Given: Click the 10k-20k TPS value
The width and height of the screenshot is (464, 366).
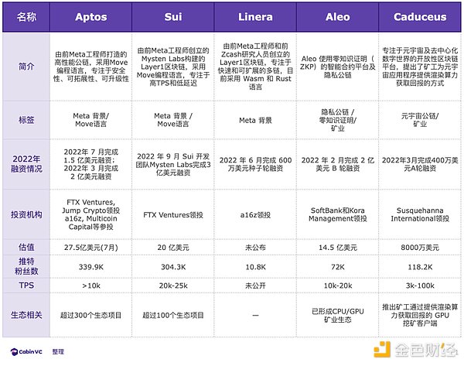Looking at the screenshot, I should [x=338, y=286].
